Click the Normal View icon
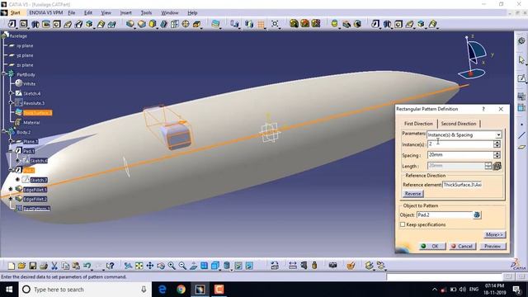528x297 pixels. tap(193, 266)
